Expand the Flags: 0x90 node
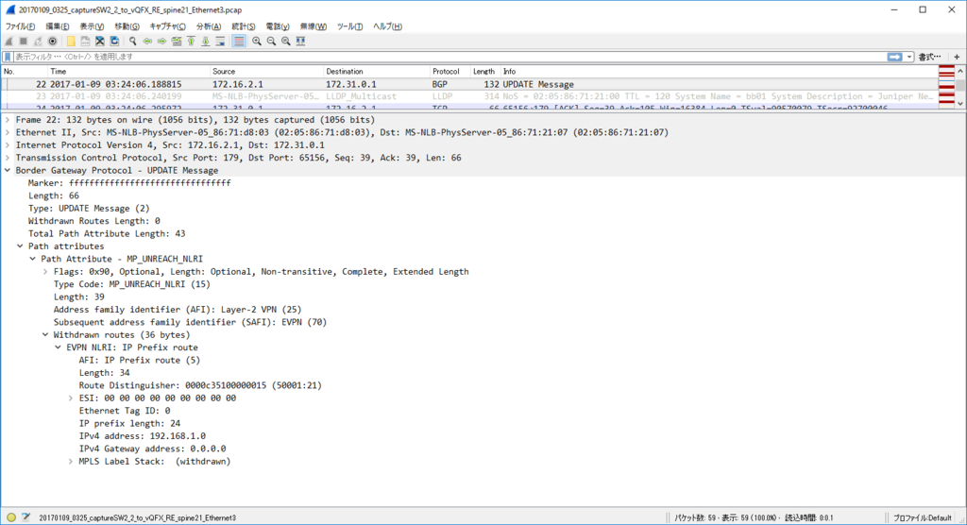 pyautogui.click(x=45, y=271)
